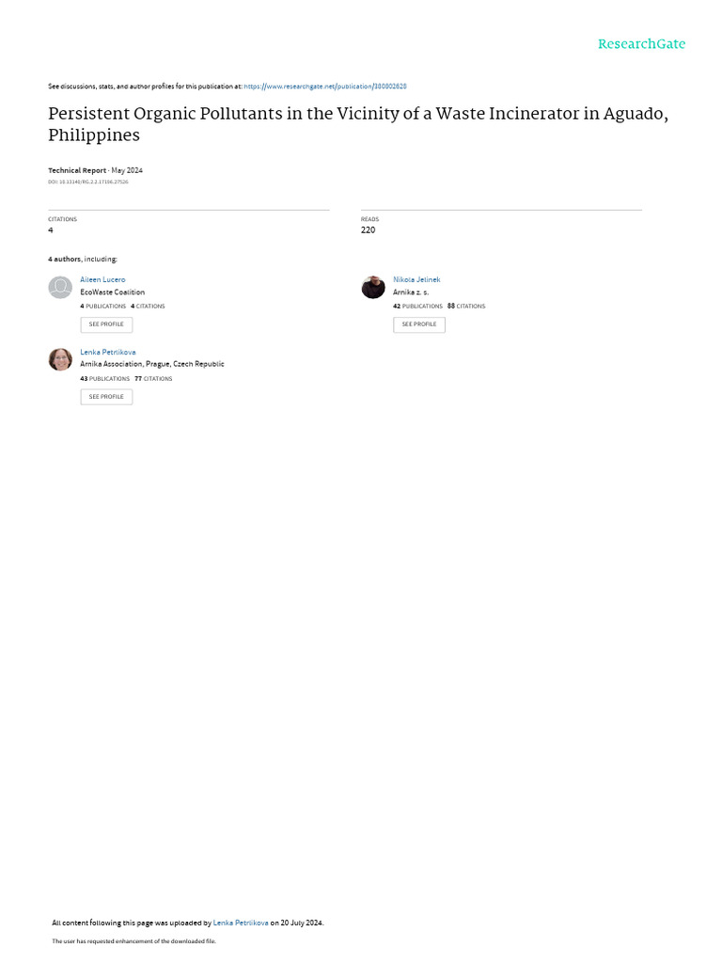Click the publication title text

(358, 124)
